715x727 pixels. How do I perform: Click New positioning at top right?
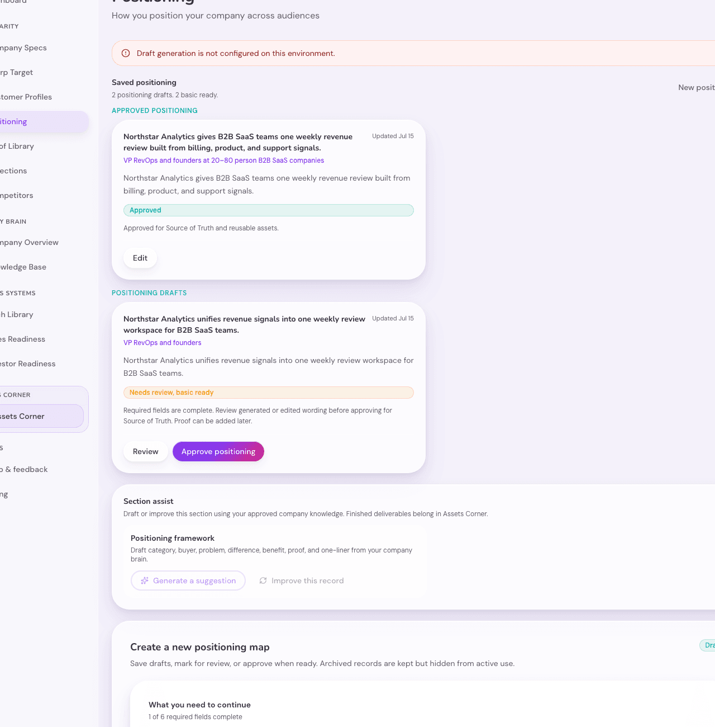697,87
